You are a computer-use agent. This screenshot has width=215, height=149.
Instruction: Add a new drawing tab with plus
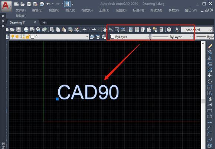(x=44, y=23)
